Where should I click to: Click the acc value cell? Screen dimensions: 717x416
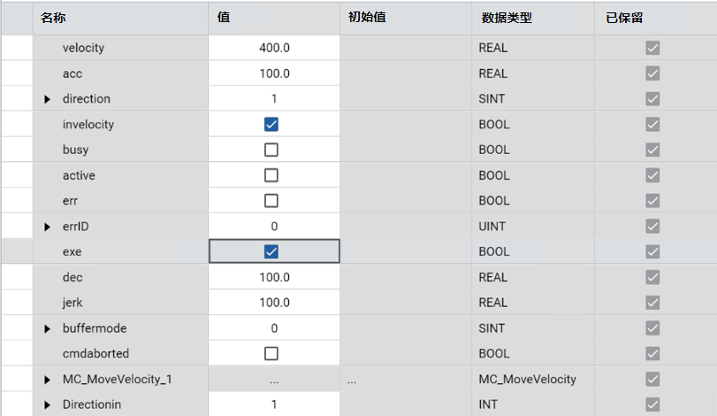[274, 73]
